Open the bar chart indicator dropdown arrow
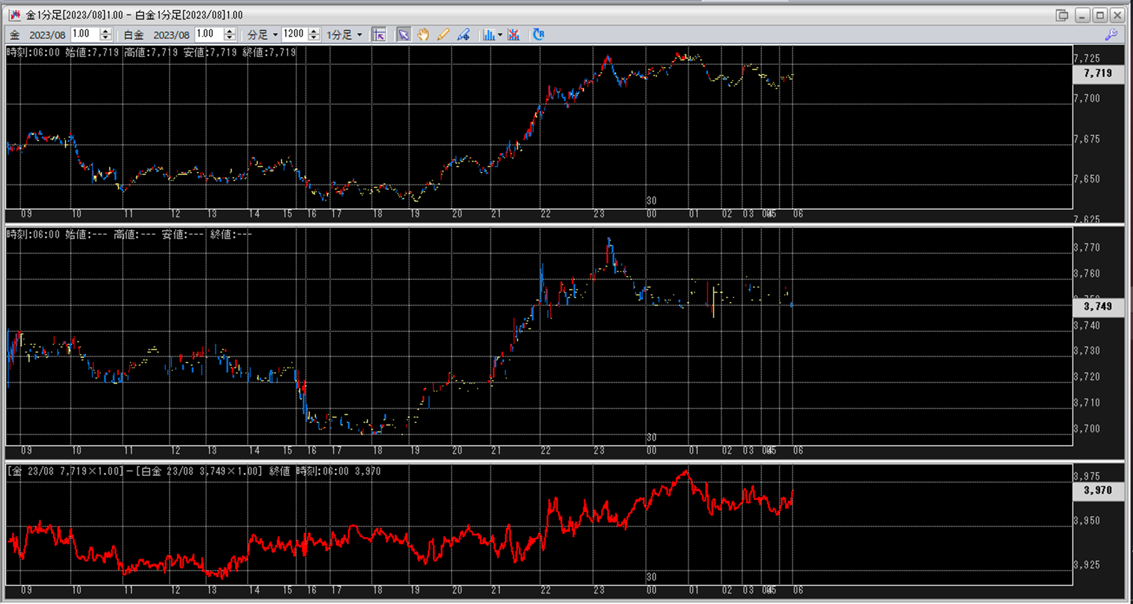This screenshot has width=1133, height=604. pos(500,35)
